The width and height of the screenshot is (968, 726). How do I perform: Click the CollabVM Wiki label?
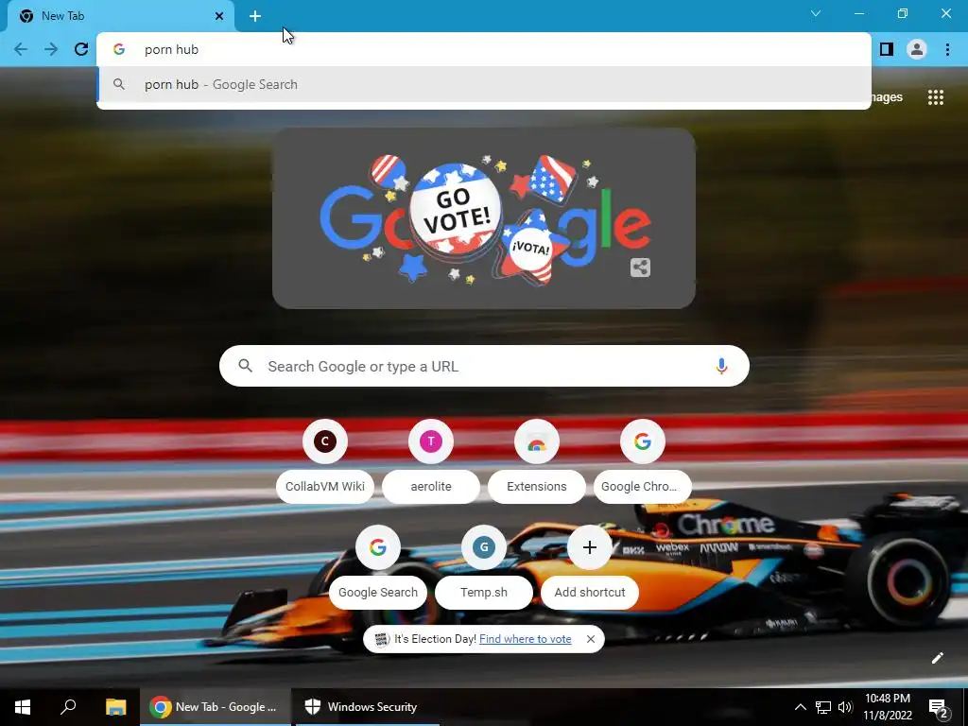click(x=325, y=487)
